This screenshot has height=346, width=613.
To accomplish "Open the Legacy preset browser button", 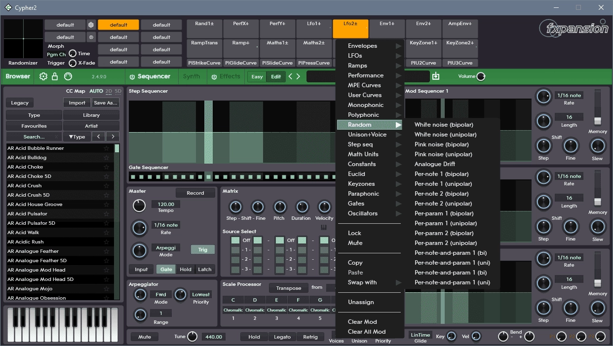I will [20, 103].
